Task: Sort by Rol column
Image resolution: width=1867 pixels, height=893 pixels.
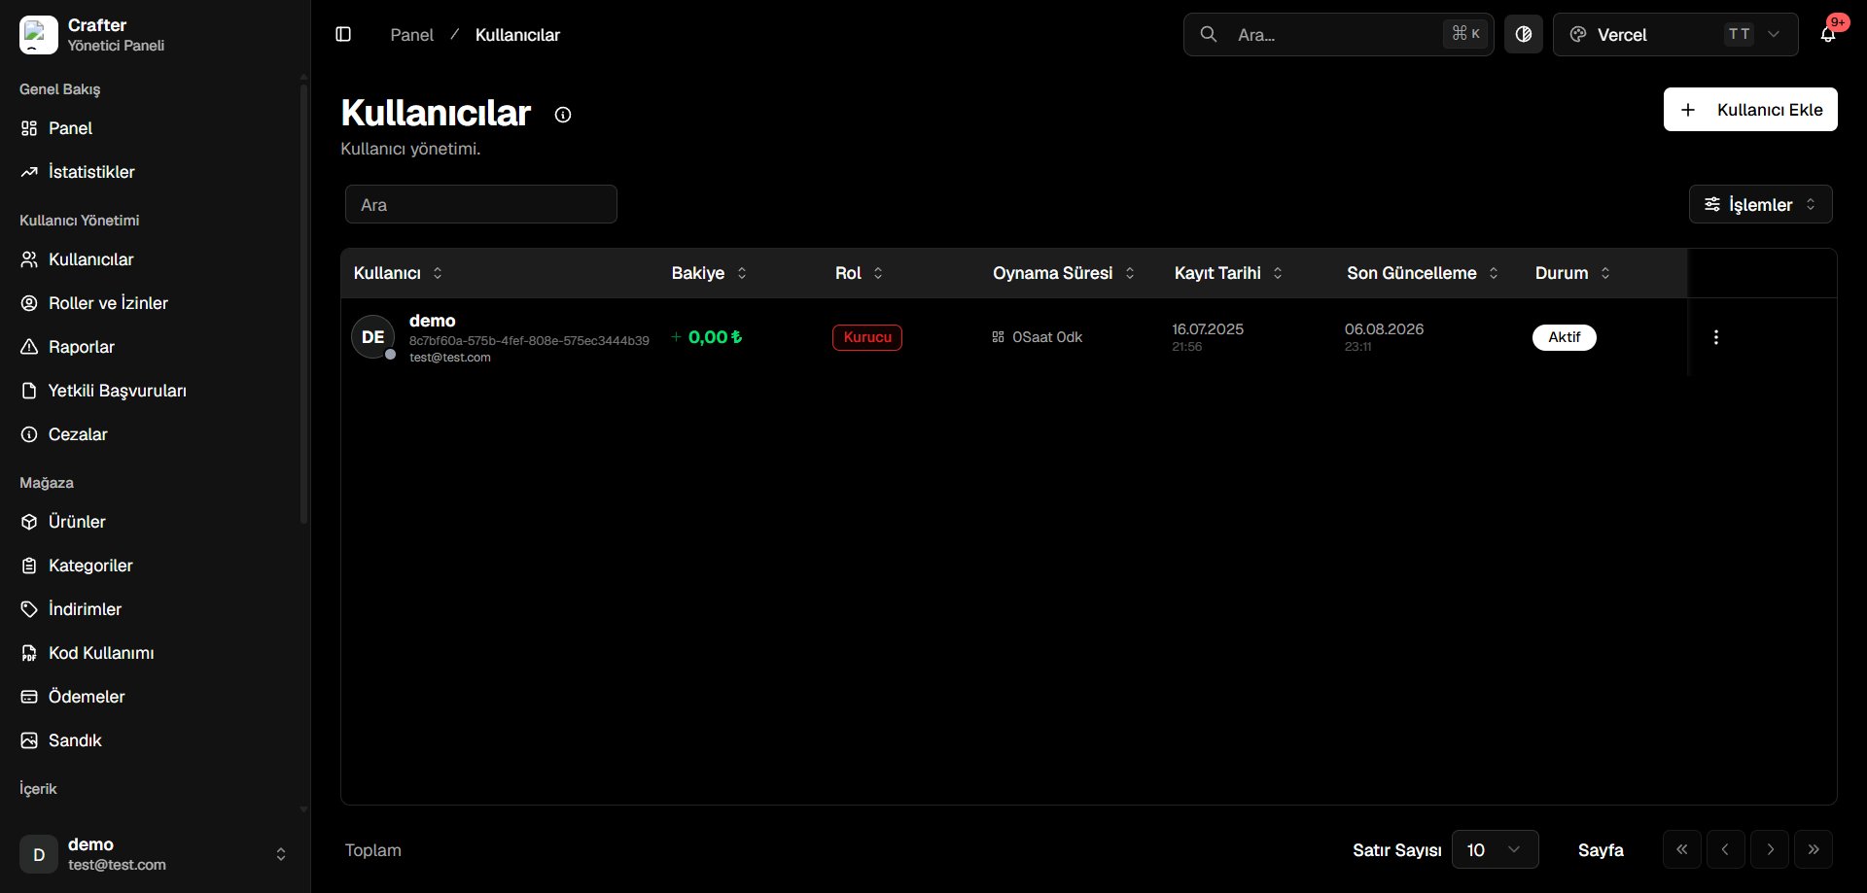Action: click(x=859, y=273)
